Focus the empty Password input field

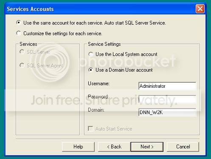pos(167,99)
